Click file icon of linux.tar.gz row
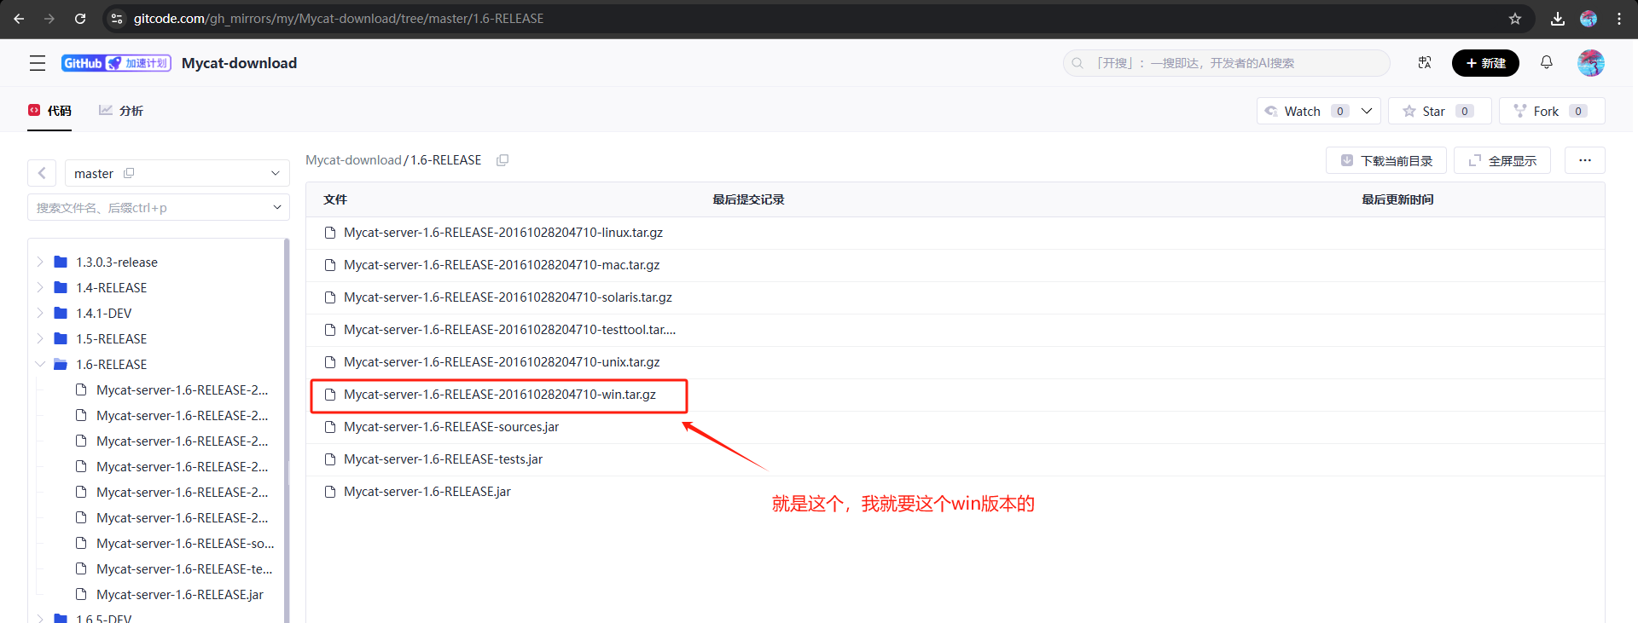This screenshot has width=1638, height=623. coord(330,233)
